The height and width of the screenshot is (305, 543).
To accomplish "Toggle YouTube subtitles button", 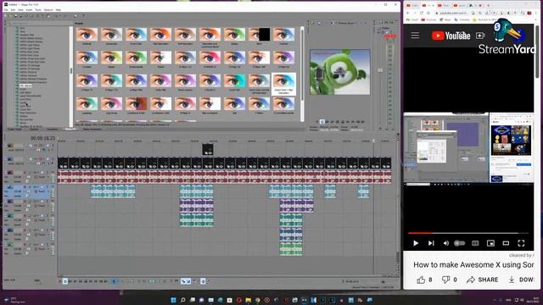I will click(x=475, y=243).
